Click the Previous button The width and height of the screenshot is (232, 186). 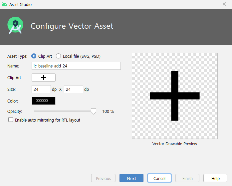pos(103,178)
